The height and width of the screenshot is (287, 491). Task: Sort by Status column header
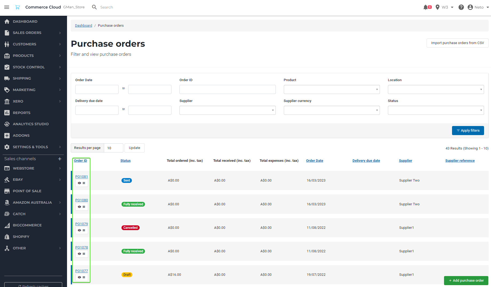pos(125,161)
